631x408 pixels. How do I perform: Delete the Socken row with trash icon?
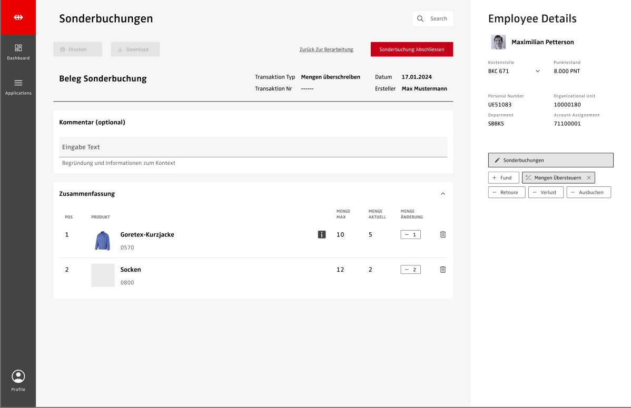[442, 270]
